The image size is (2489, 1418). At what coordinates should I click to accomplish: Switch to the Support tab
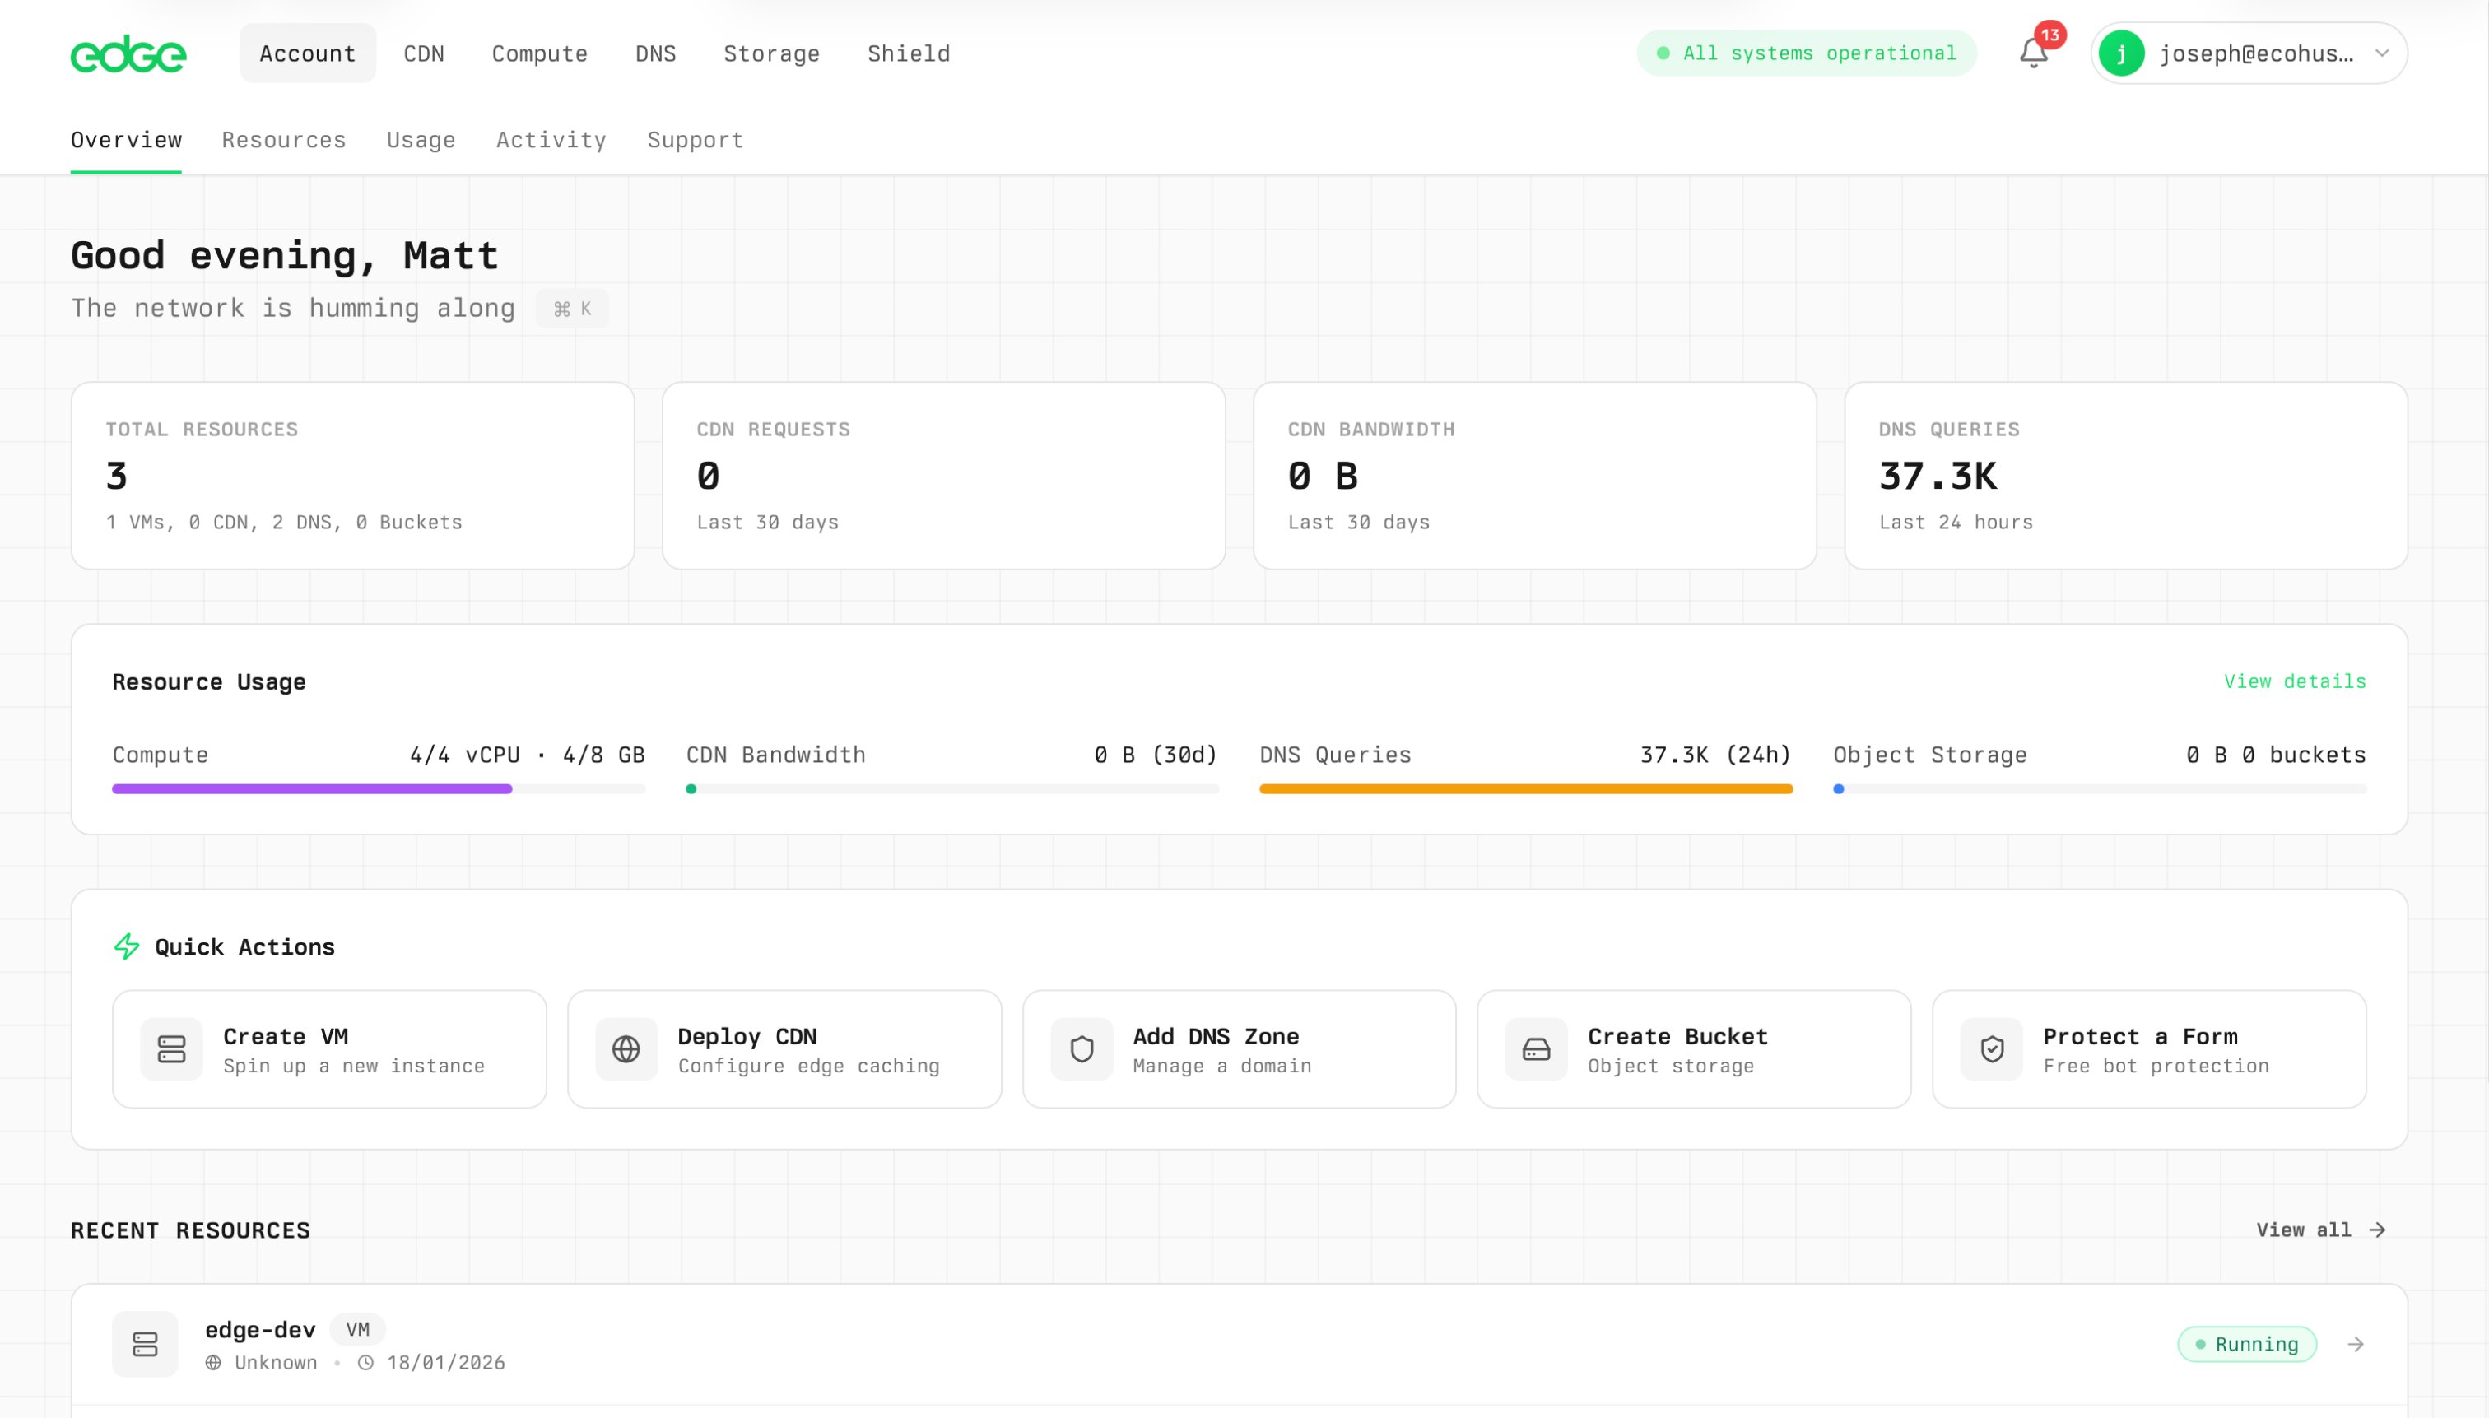point(696,140)
